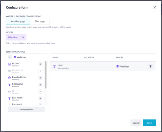Add the Email address property
This screenshot has height=132, width=162.
(40, 78)
